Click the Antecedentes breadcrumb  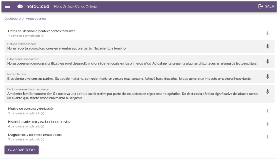coord(36,19)
